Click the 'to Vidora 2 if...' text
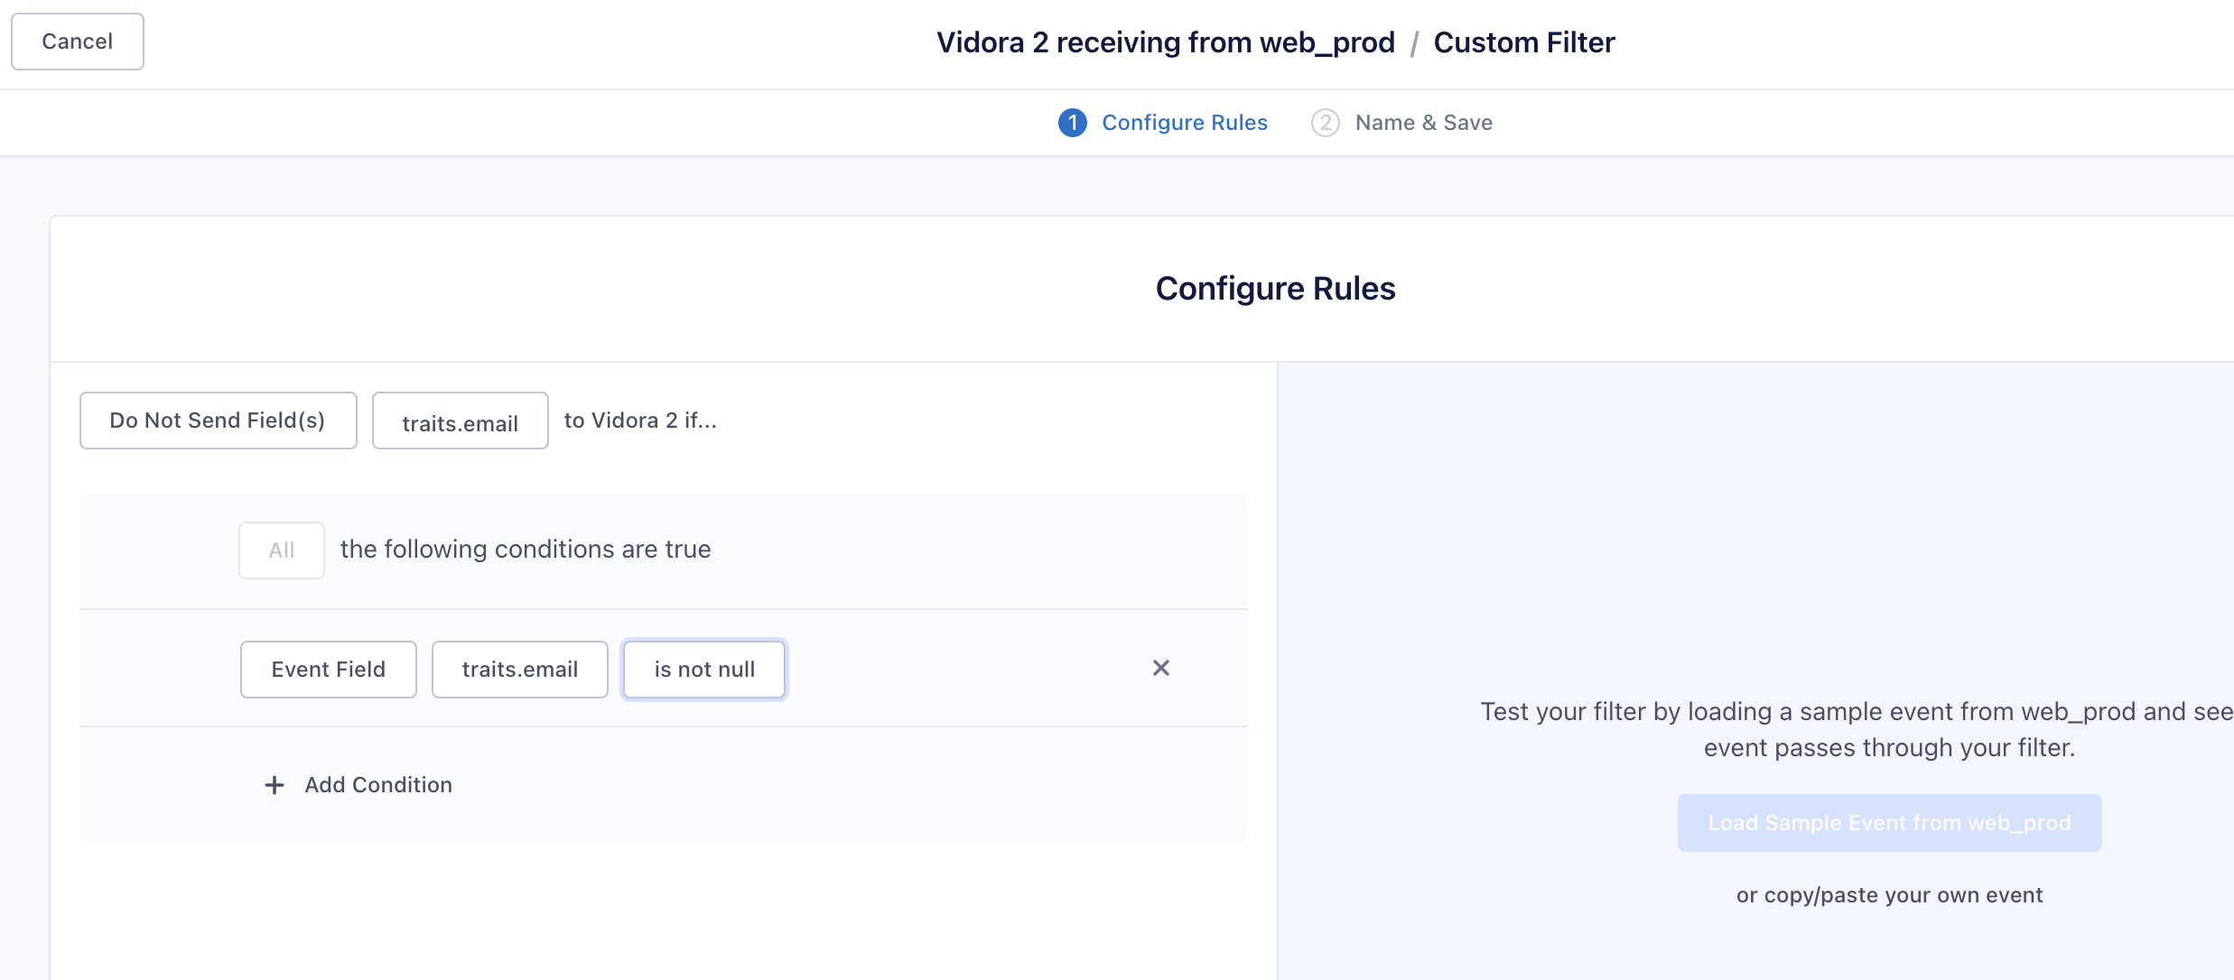This screenshot has width=2234, height=980. click(640, 421)
